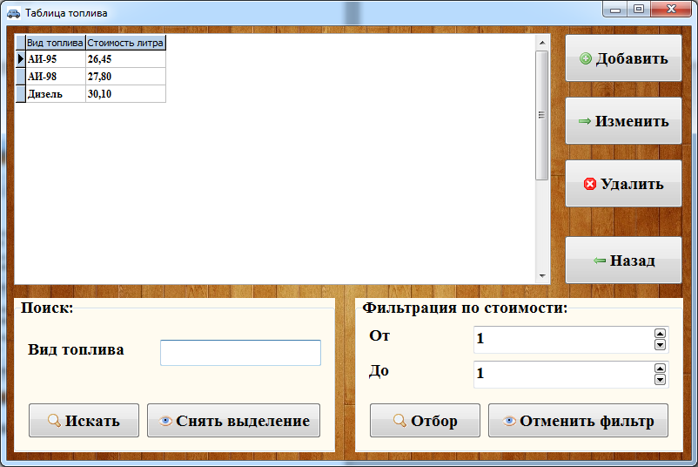This screenshot has height=467, width=698.
Task: Select the АИ-95 cell
Action: (x=56, y=59)
